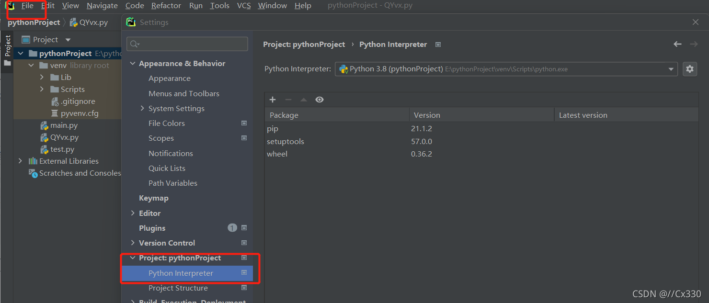
Task: Open the File menu
Action: tap(27, 6)
